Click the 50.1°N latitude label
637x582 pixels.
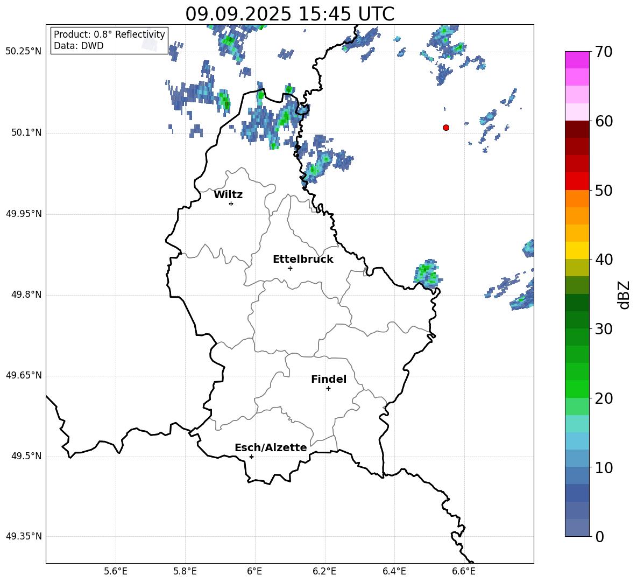pyautogui.click(x=26, y=133)
